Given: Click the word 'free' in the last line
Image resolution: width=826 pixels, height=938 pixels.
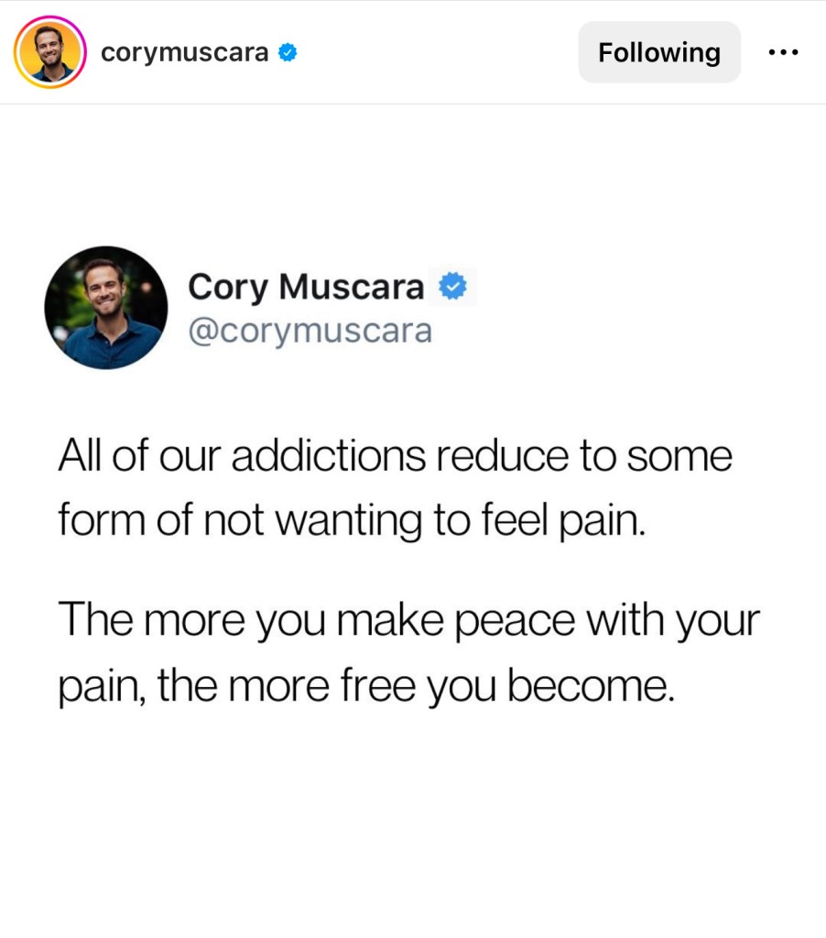Looking at the screenshot, I should coord(377,685).
